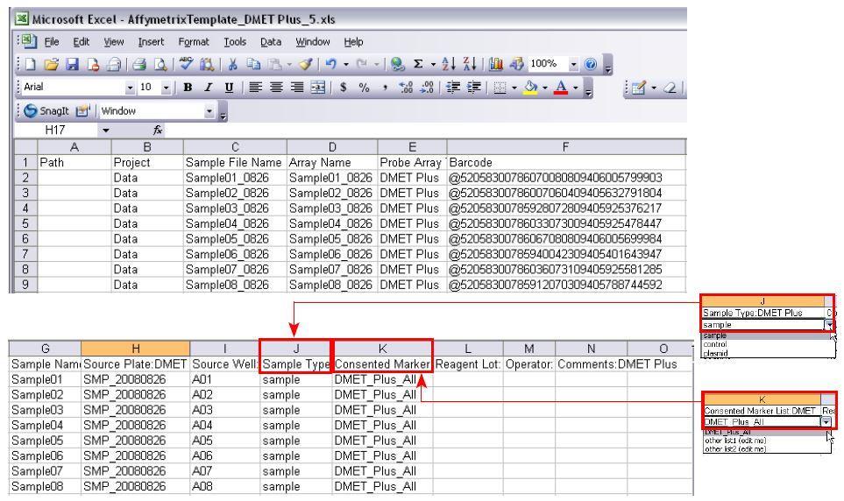Image resolution: width=844 pixels, height=501 pixels.
Task: Open the font size 10 dropdown
Action: [166, 88]
